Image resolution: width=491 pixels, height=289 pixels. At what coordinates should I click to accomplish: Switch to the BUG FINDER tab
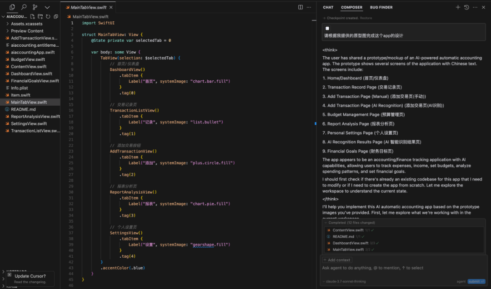(x=381, y=7)
